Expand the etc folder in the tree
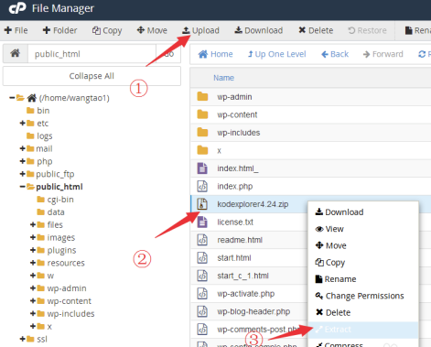This screenshot has width=431, height=347. point(22,123)
